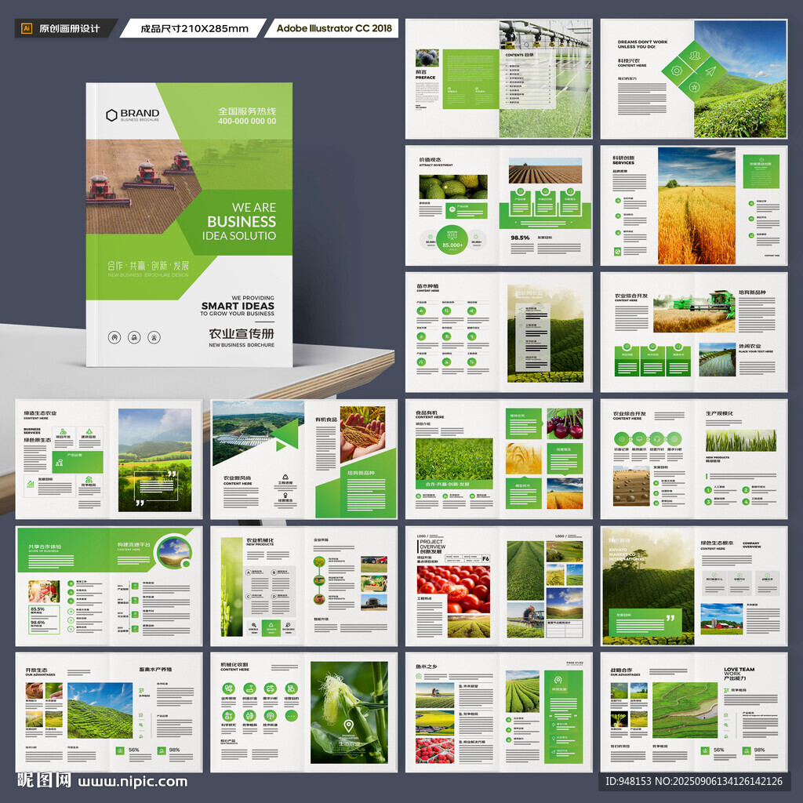
Task: Click the 价值观念 heading
Action: point(430,160)
